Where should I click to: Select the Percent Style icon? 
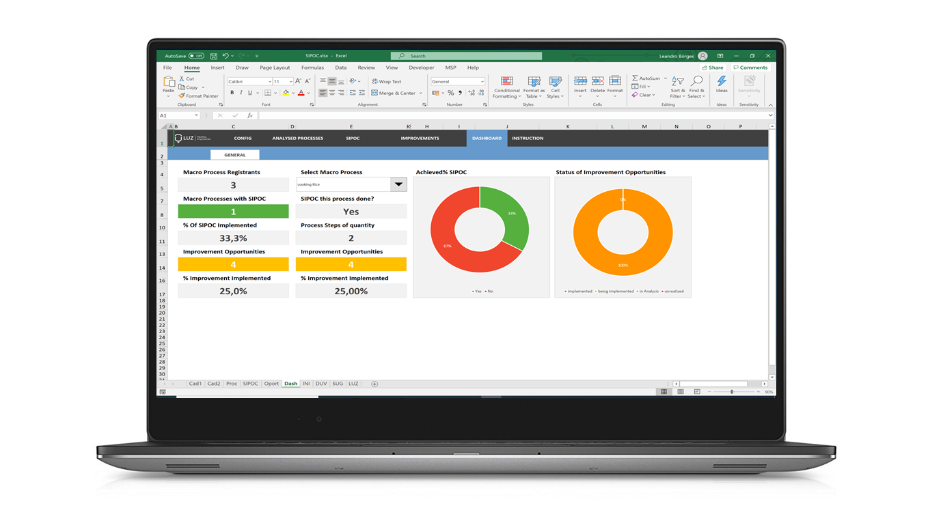click(x=450, y=92)
